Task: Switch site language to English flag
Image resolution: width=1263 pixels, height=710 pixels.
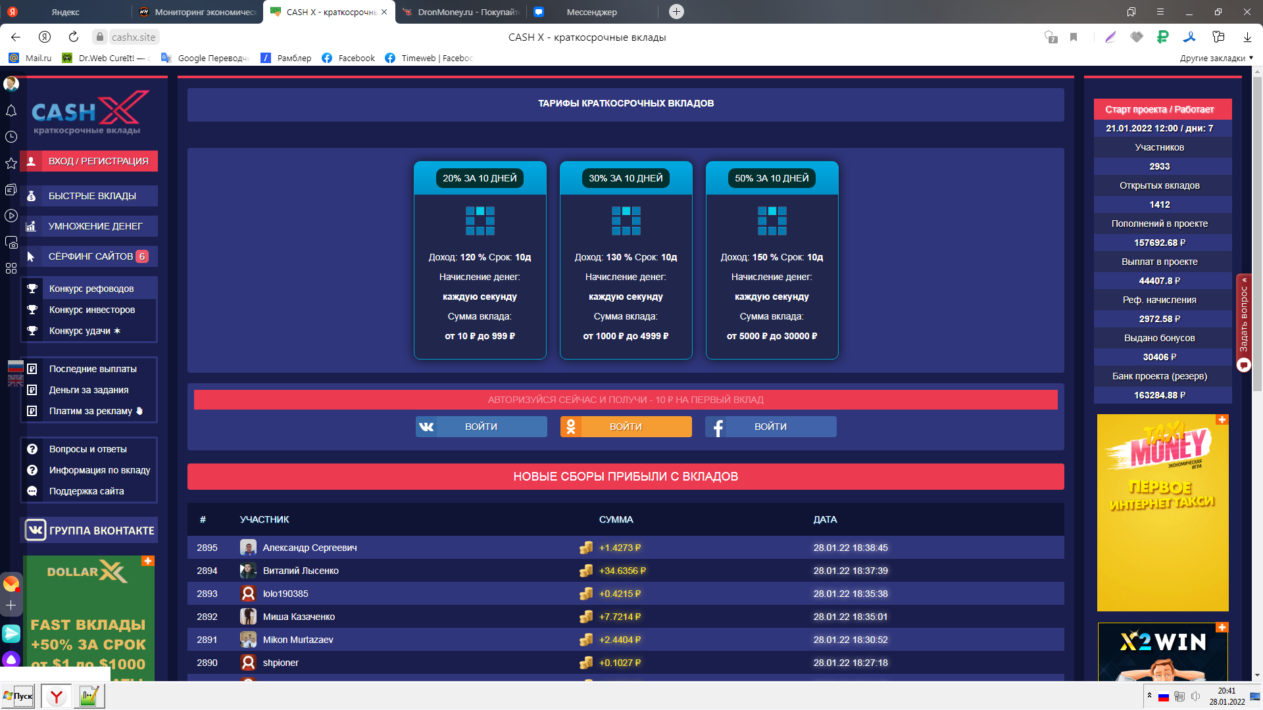Action: [x=16, y=380]
